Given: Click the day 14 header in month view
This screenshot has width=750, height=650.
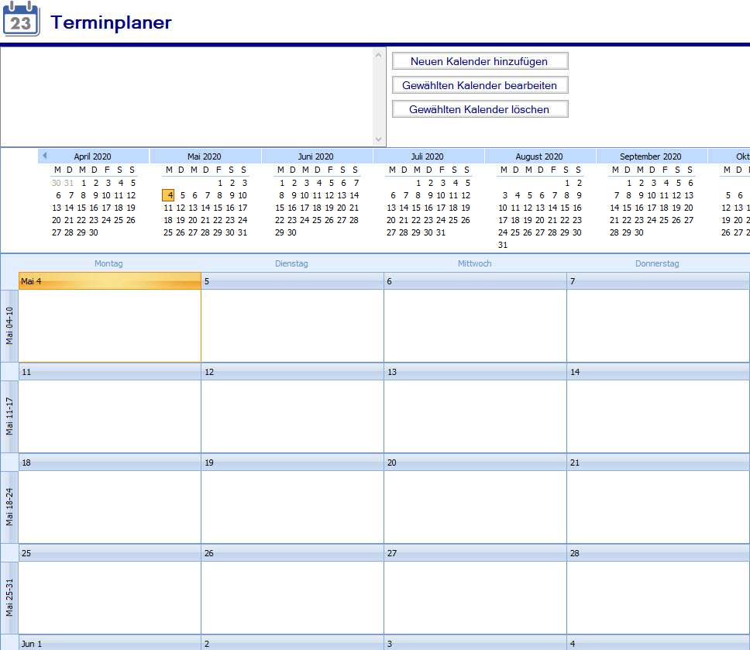Looking at the screenshot, I should (x=658, y=372).
